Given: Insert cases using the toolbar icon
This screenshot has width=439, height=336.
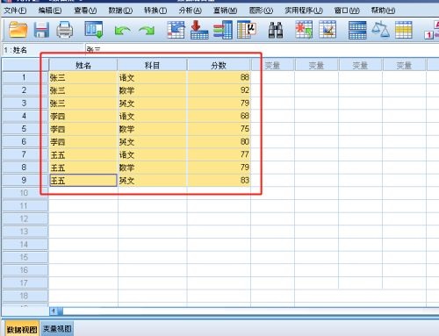Looking at the screenshot, I should (x=304, y=30).
